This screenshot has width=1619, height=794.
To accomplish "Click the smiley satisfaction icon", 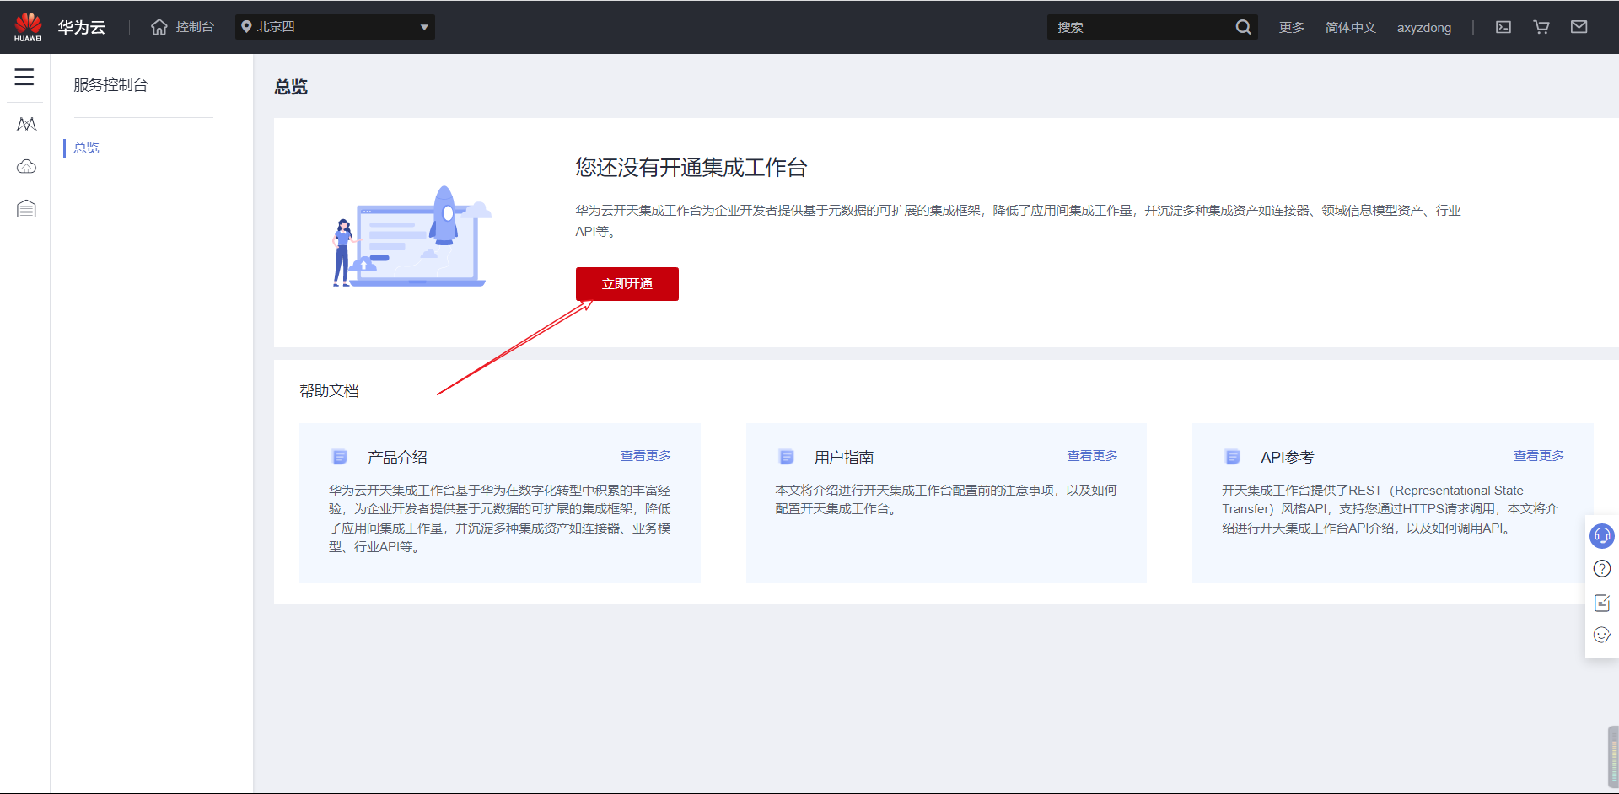I will point(1602,635).
